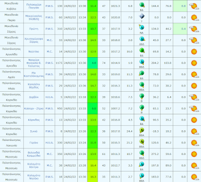Click the highlighted 0.4 rain cell in Πρώτη row
The height and width of the screenshot is (182, 201).
pyautogui.click(x=180, y=29)
